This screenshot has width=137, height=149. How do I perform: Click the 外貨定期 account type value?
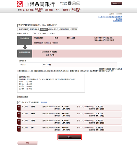(x=53, y=52)
